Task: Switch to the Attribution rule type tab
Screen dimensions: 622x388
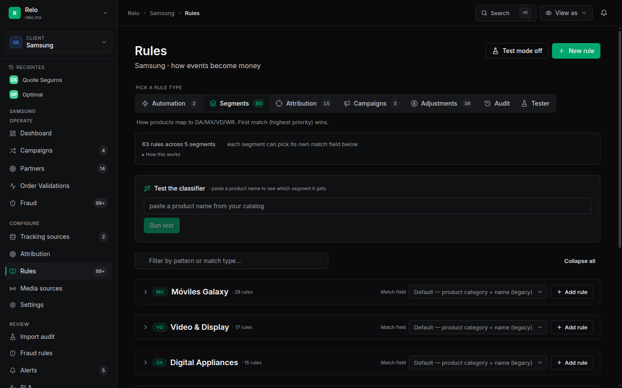Action: [303, 103]
